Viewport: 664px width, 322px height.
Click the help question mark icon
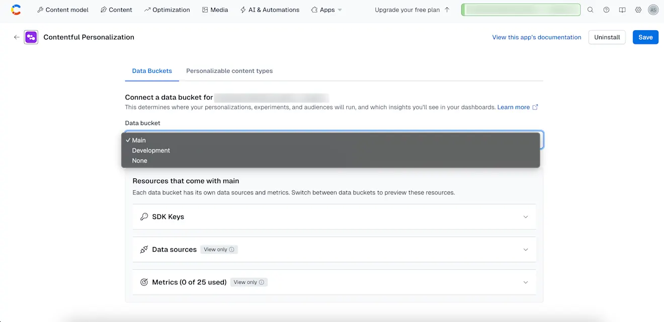coord(606,10)
